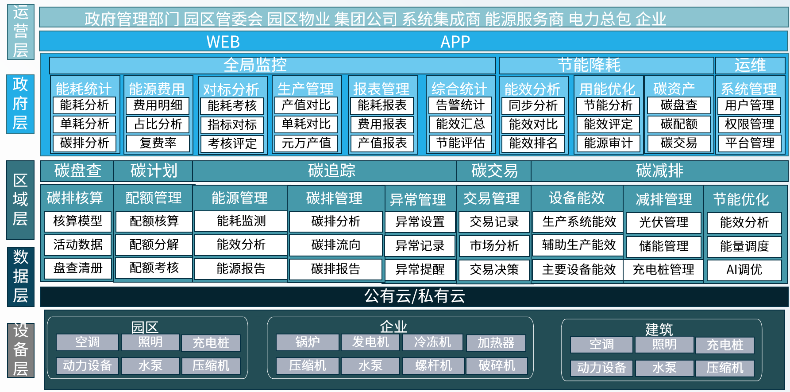Open the 权限管理 box

[x=749, y=124]
